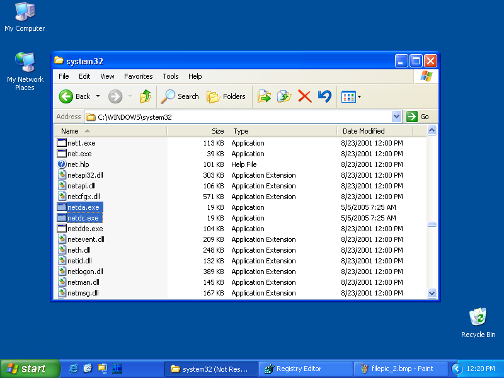The height and width of the screenshot is (378, 504).
Task: Select the netevent.dll file icon
Action: click(x=62, y=239)
